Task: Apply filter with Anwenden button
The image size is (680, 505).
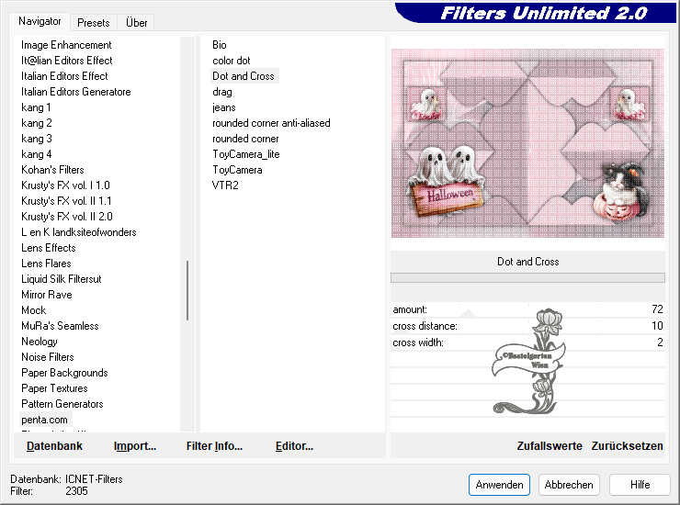Action: (499, 485)
